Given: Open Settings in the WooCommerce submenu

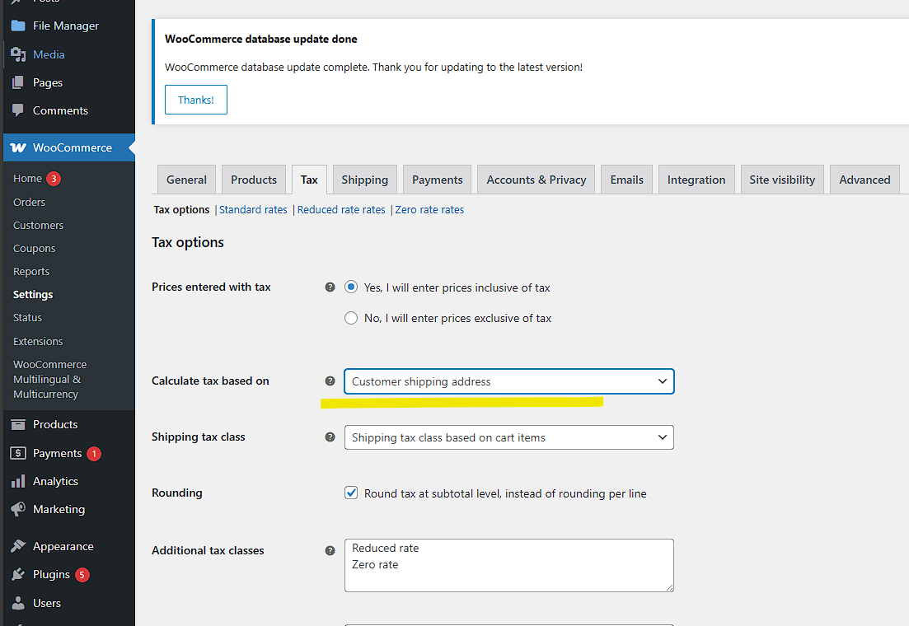Looking at the screenshot, I should (33, 294).
